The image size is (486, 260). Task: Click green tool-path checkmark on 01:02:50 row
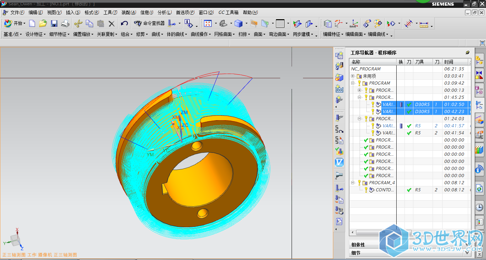[409, 105]
